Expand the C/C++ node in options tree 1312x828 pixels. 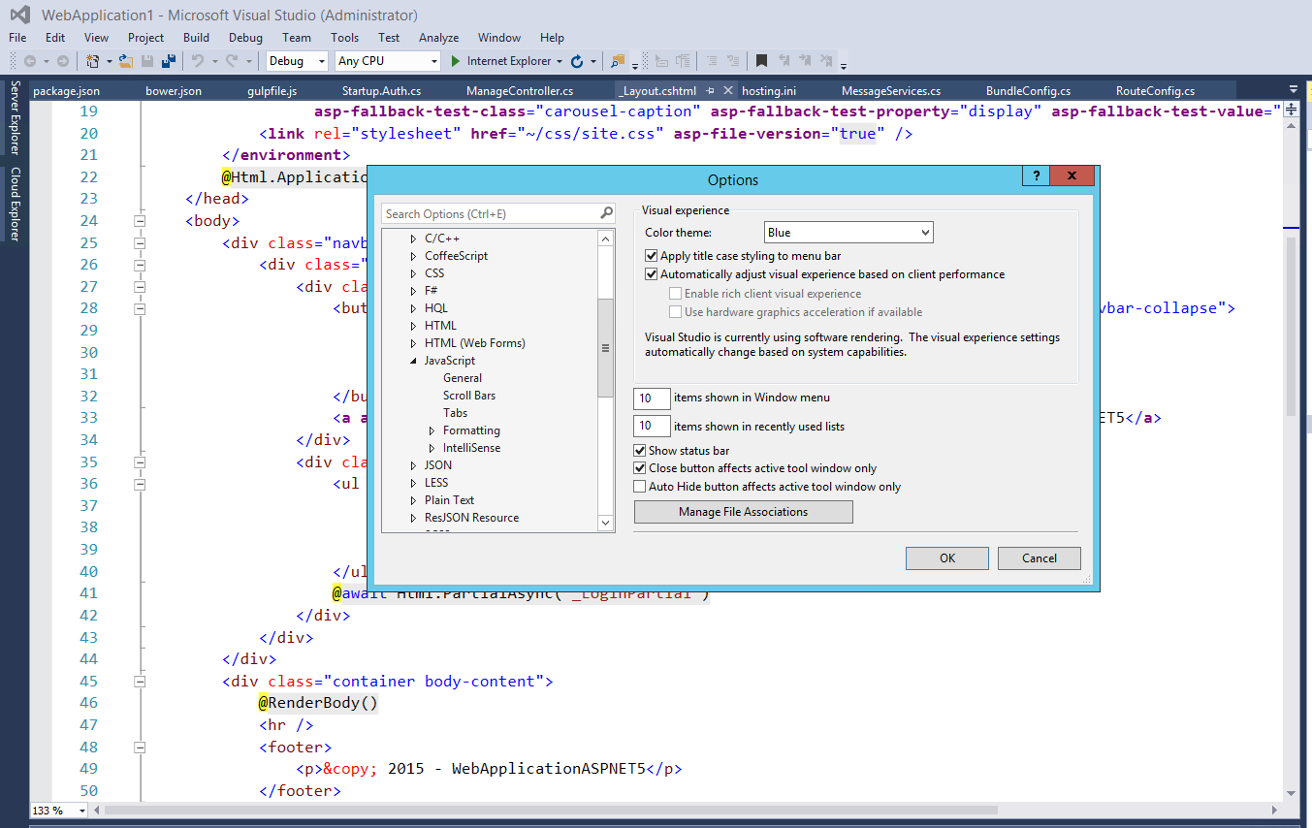point(413,239)
